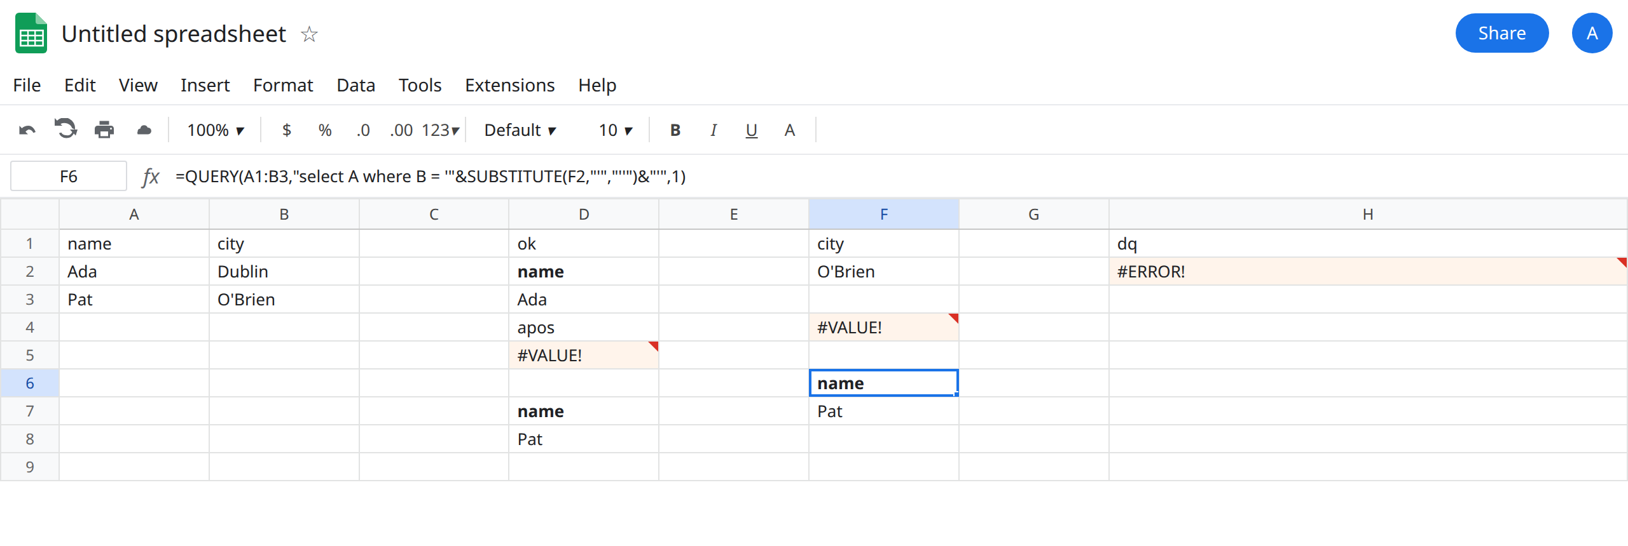Click the cloud icon in the toolbar

pos(144,130)
